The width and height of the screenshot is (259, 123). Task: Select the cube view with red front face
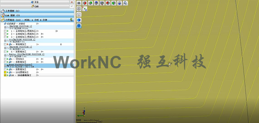click(x=85, y=3)
